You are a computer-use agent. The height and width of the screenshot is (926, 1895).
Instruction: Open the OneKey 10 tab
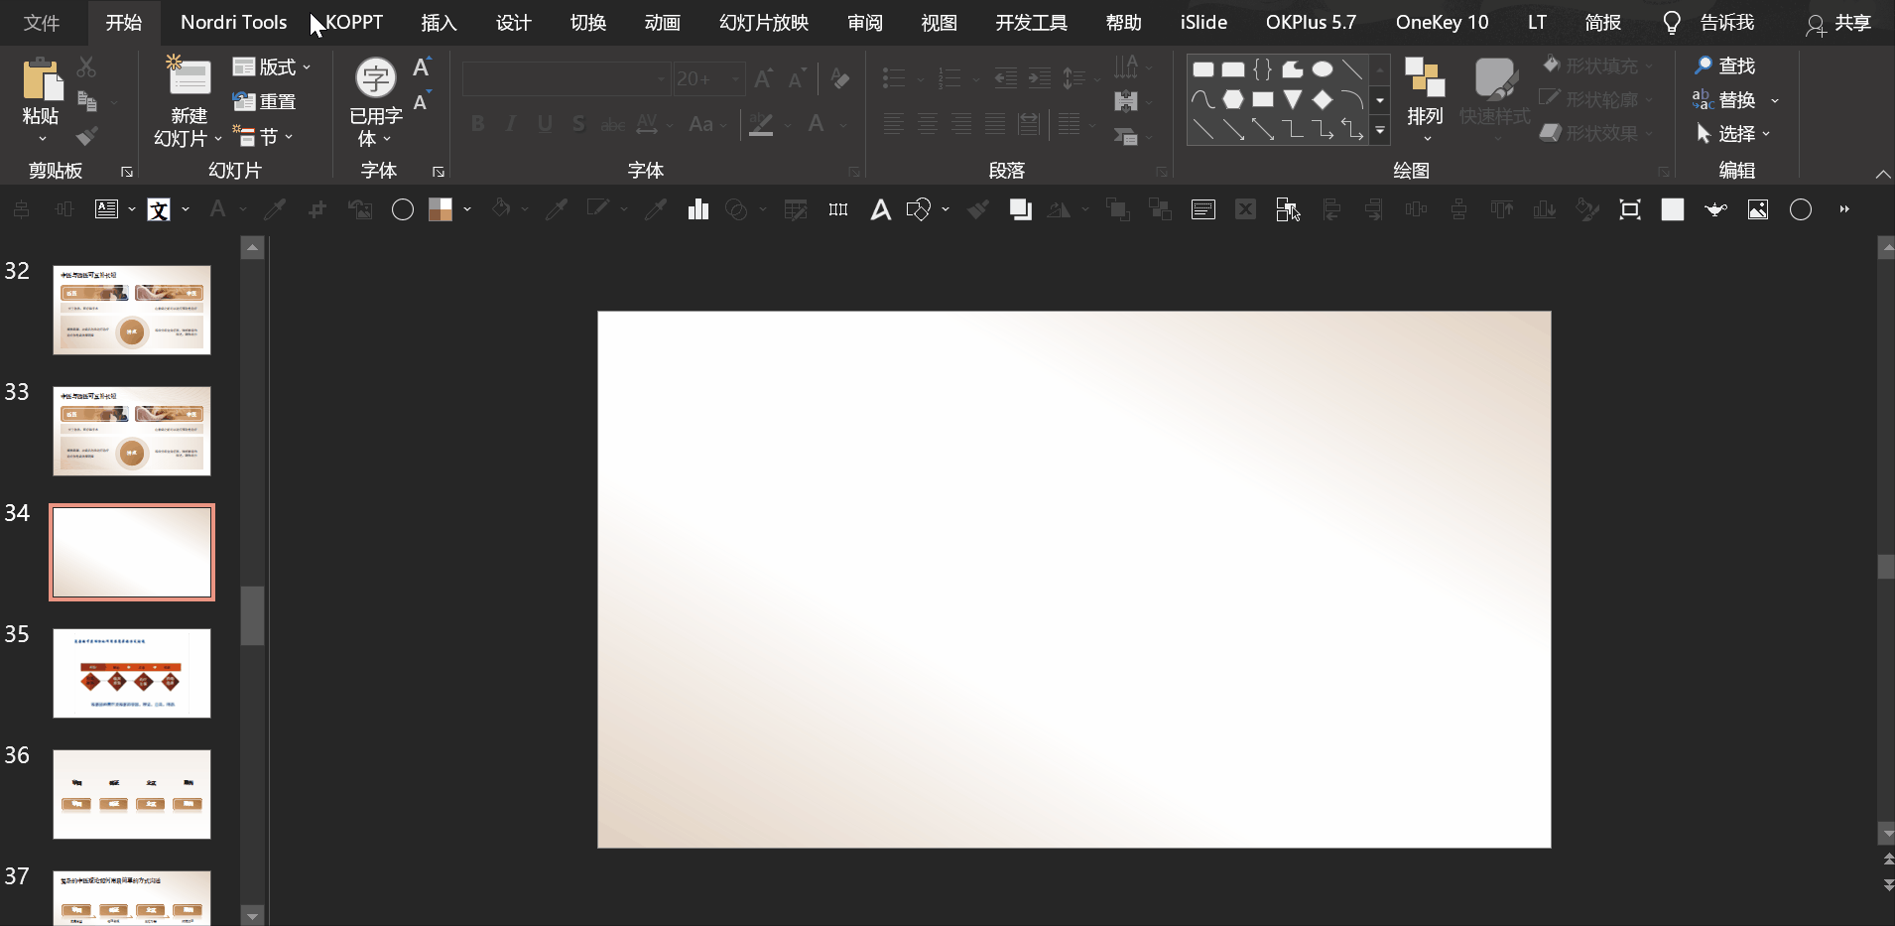(1442, 22)
